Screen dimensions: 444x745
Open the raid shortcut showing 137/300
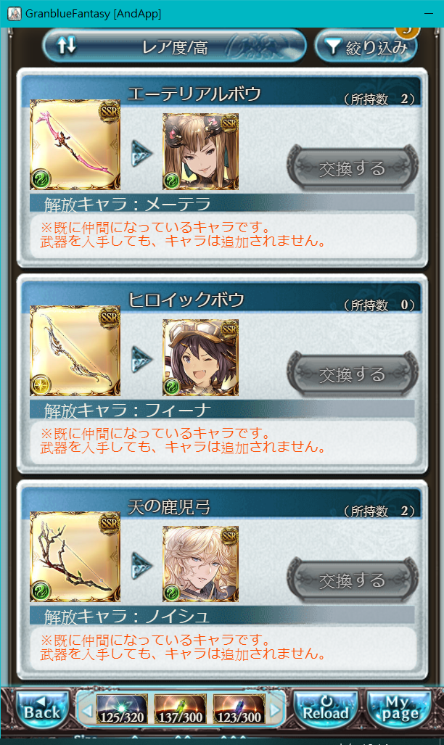(181, 709)
